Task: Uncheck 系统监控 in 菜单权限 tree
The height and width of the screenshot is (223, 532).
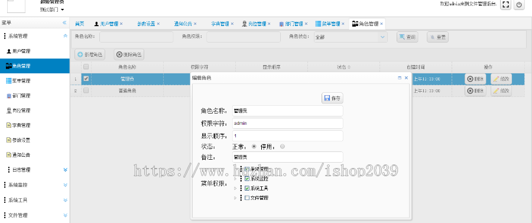Action: click(x=247, y=179)
